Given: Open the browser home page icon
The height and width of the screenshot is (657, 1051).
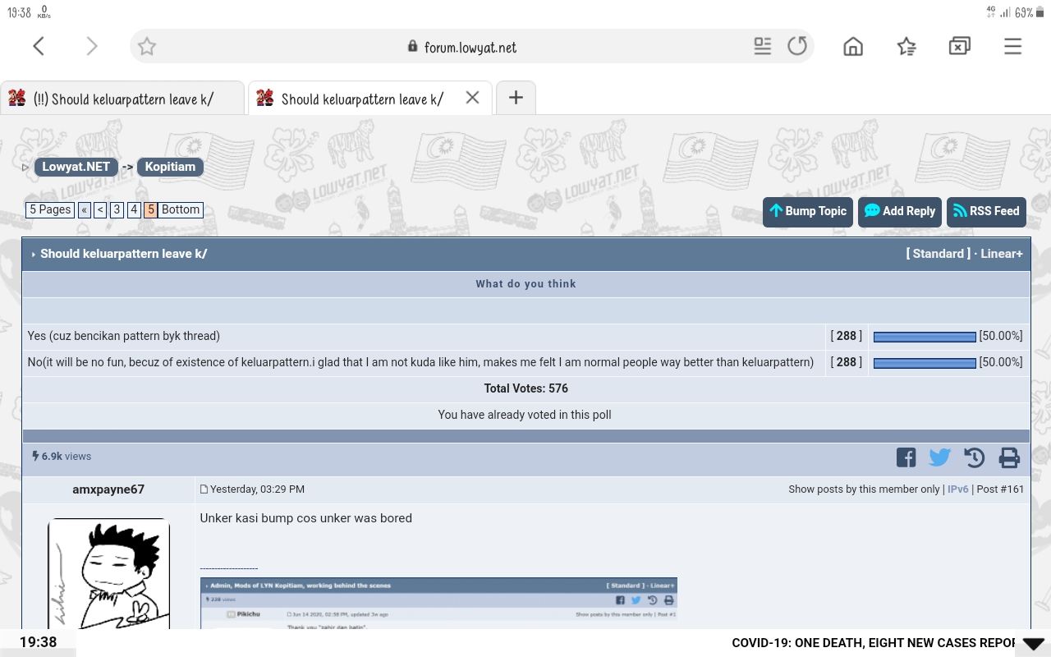Looking at the screenshot, I should 853,47.
